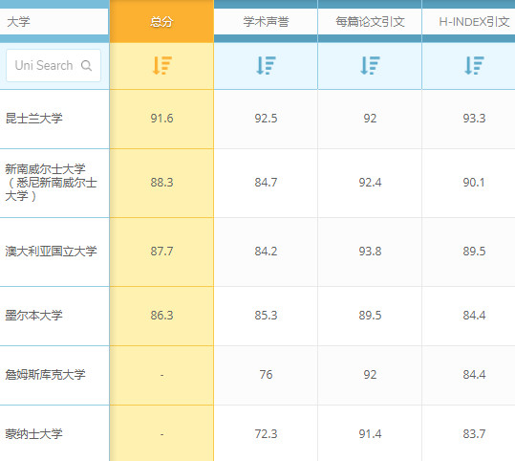The height and width of the screenshot is (461, 515).
Task: Open 新南威尔士大学 university entry
Action: tap(51, 183)
